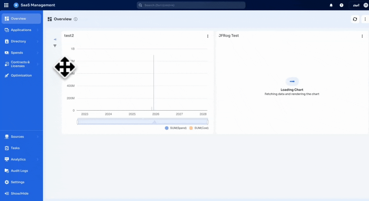Open Contracts & Licenses in sidebar
Viewport: 369px width, 201px height.
[x=21, y=64]
